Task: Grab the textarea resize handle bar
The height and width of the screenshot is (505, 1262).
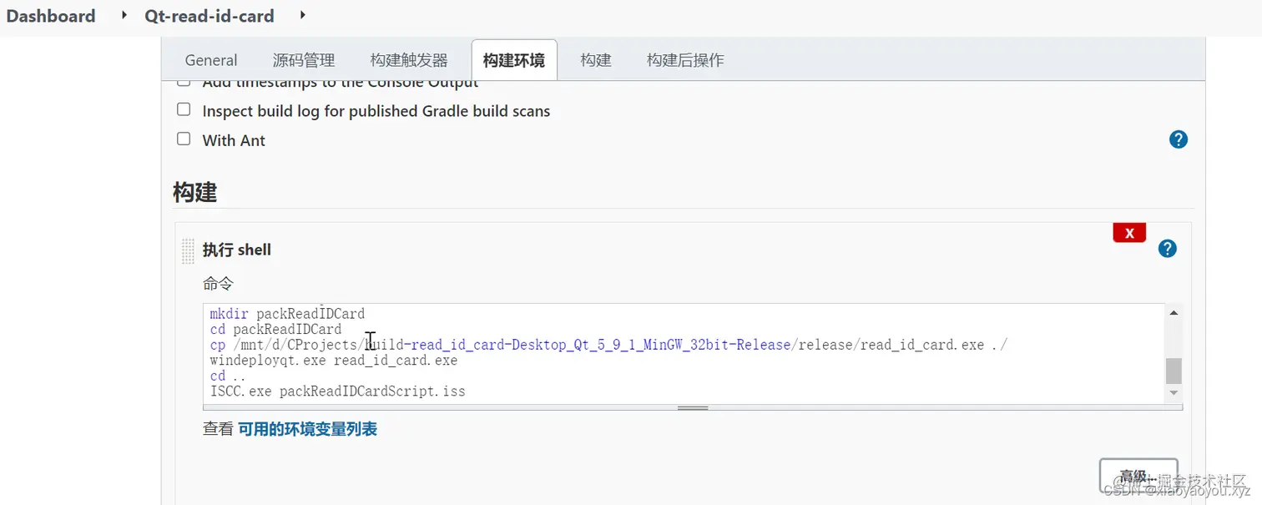Action: (693, 408)
